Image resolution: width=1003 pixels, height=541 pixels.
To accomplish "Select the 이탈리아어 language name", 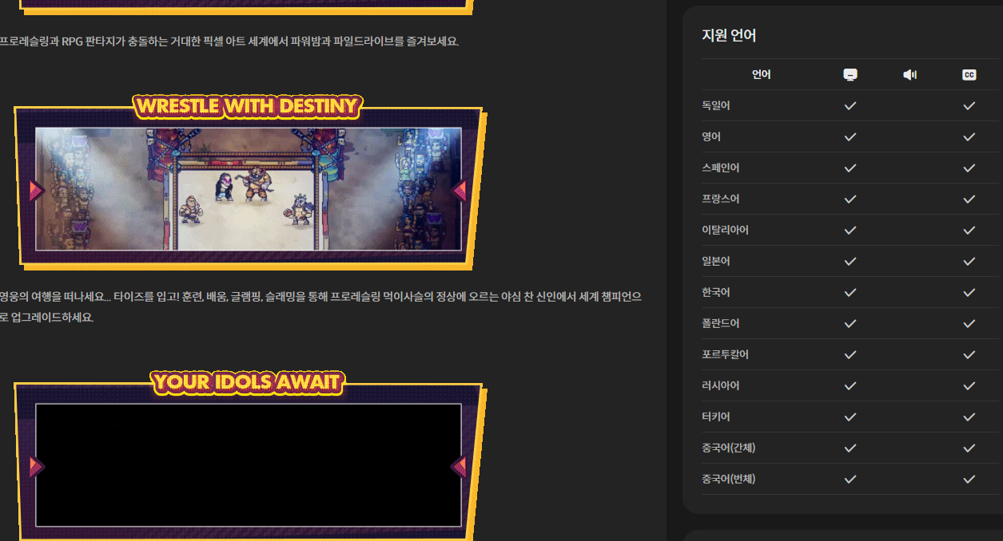I will 726,230.
